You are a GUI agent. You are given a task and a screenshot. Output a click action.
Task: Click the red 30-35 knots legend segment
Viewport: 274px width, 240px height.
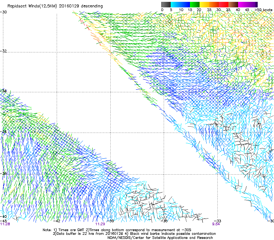coord(224,4)
